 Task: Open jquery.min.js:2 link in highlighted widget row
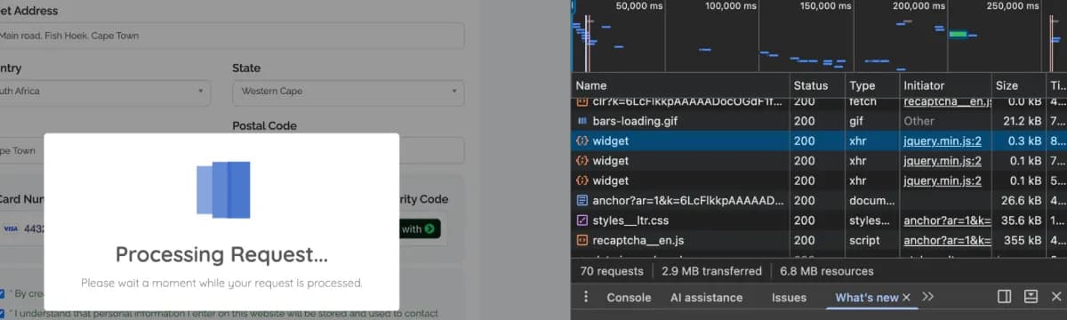coord(943,140)
